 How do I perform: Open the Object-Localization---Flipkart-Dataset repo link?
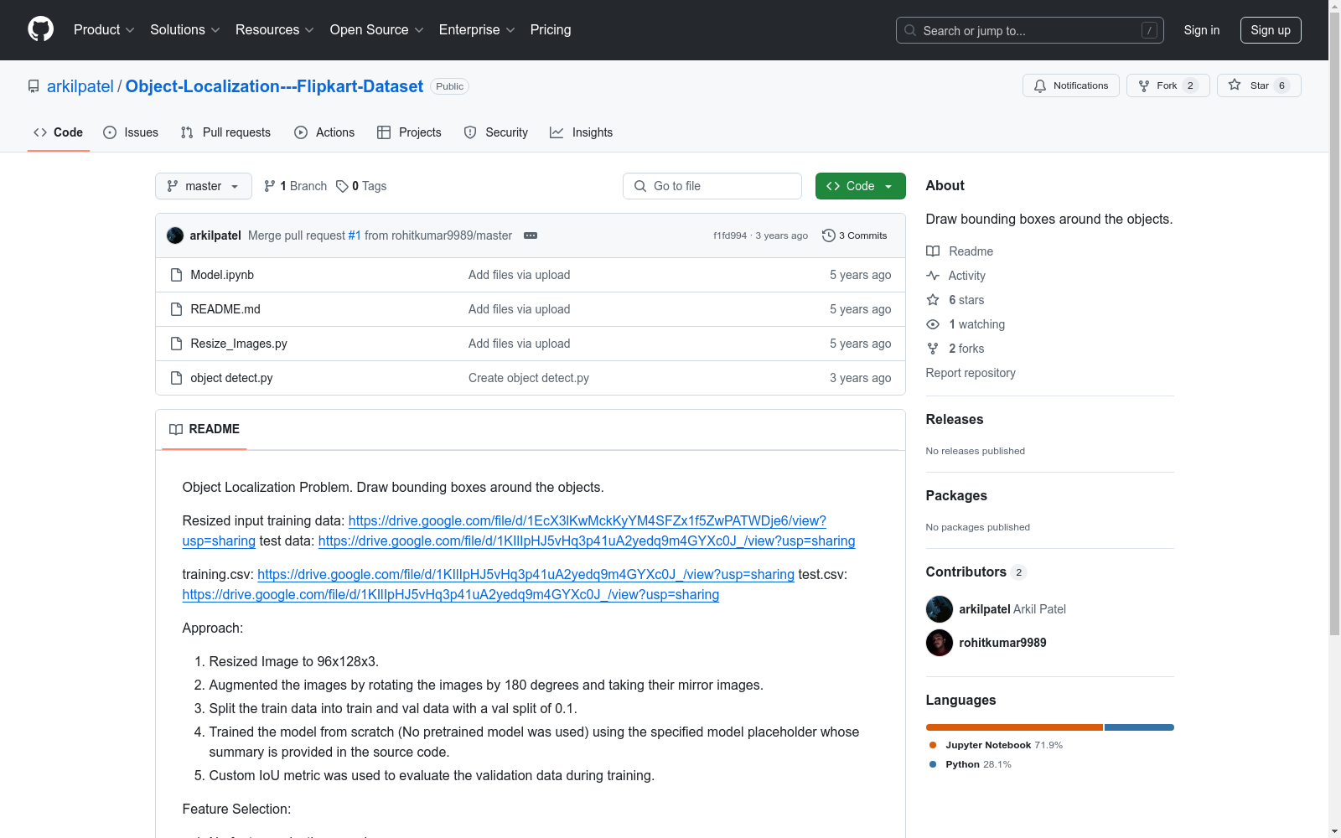tap(274, 86)
